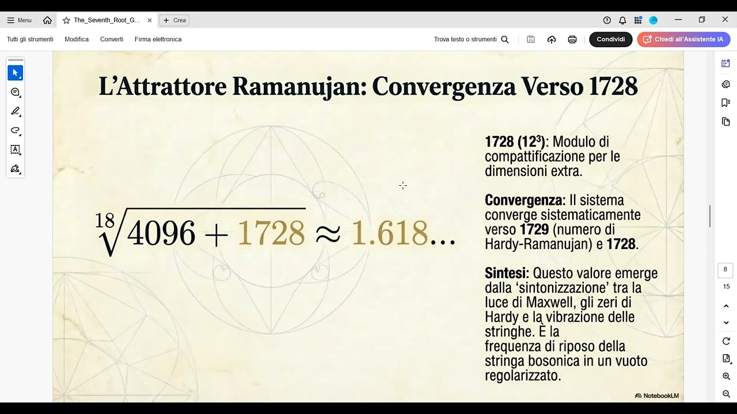Open the apps grid icon
This screenshot has width=737, height=414.
click(x=638, y=20)
